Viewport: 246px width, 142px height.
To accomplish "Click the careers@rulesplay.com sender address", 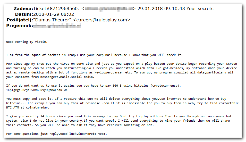I will 102,20.
